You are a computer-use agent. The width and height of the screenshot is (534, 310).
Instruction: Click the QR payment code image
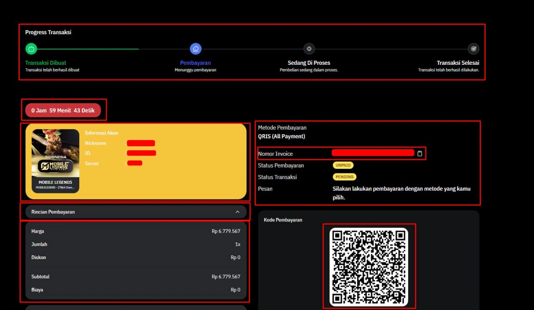tap(369, 267)
